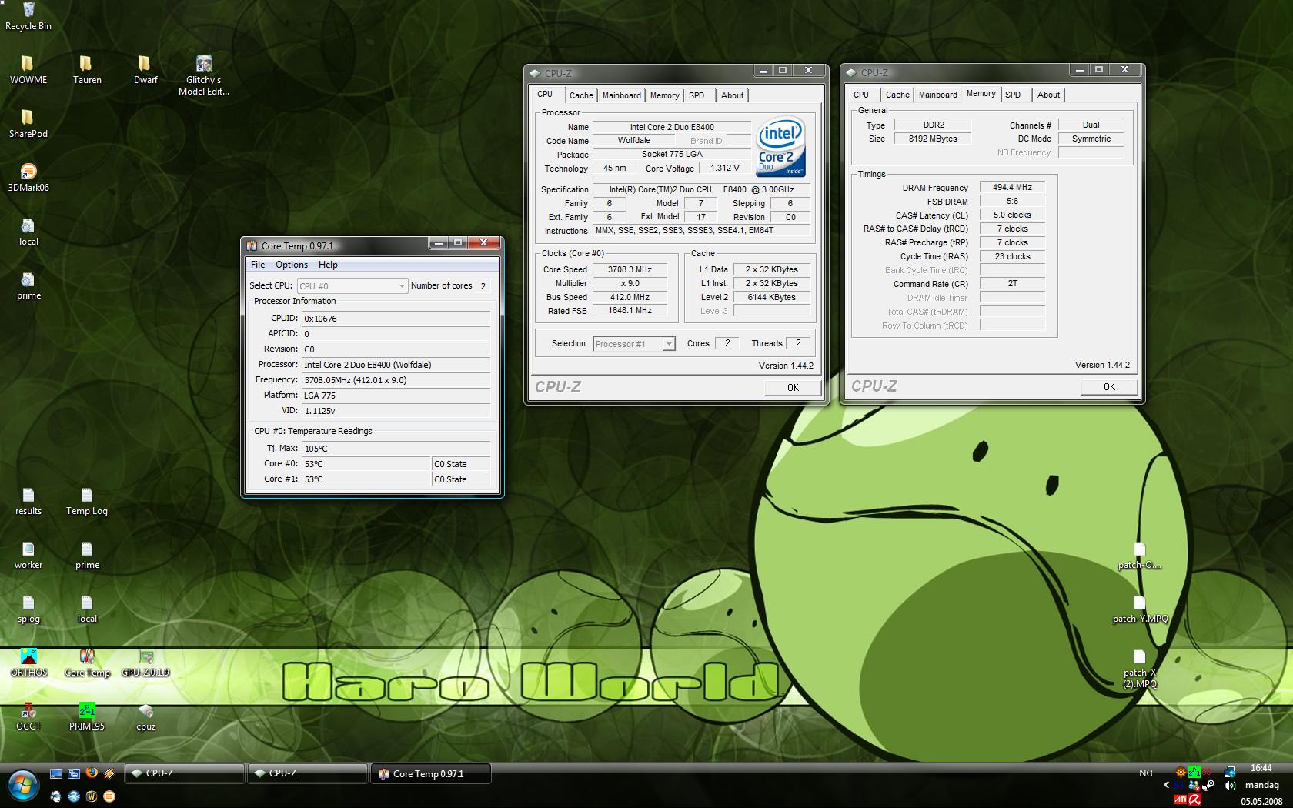Click the second CPU-Z taskbar button
This screenshot has width=1293, height=808.
click(307, 773)
